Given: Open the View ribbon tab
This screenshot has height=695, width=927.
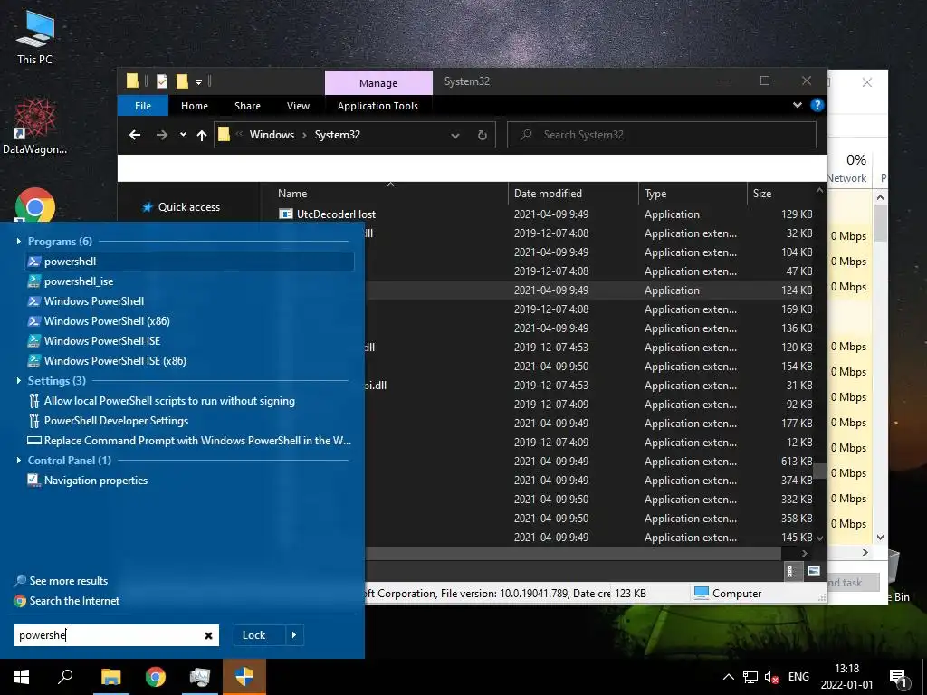Looking at the screenshot, I should (x=298, y=106).
